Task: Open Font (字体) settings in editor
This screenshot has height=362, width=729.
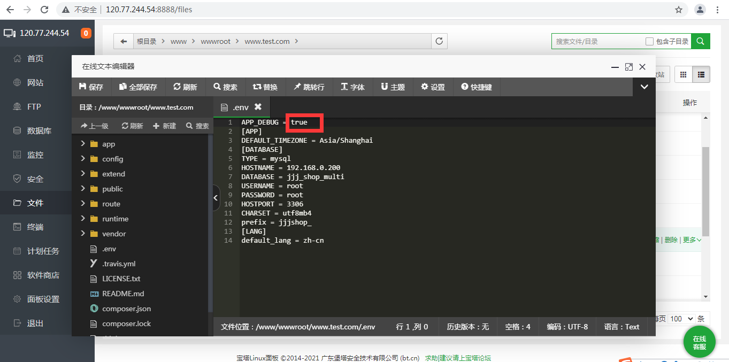Action: (x=352, y=87)
